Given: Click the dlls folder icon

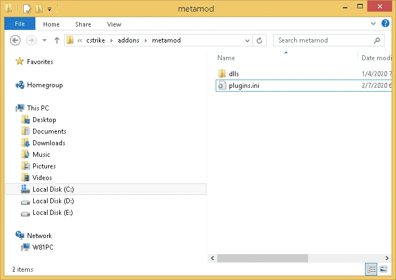Looking at the screenshot, I should pyautogui.click(x=222, y=73).
